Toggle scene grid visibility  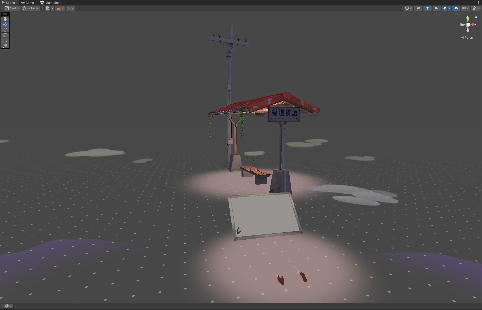48,8
